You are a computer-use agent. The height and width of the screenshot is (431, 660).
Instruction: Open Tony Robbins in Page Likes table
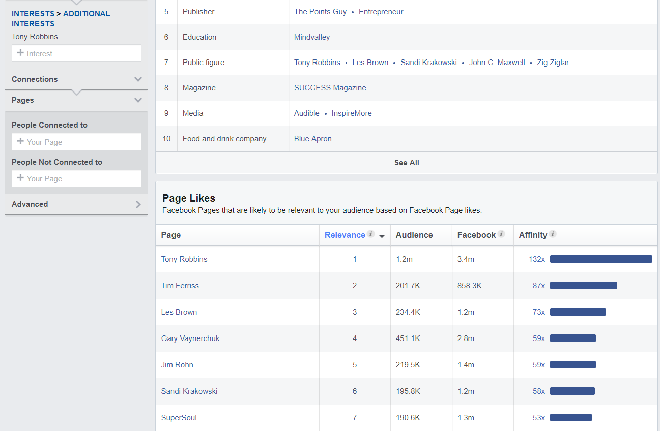184,259
